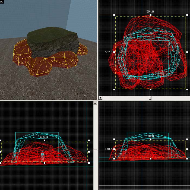Click bottom-left selection handle in top view
190x190 pixels.
[114, 89]
